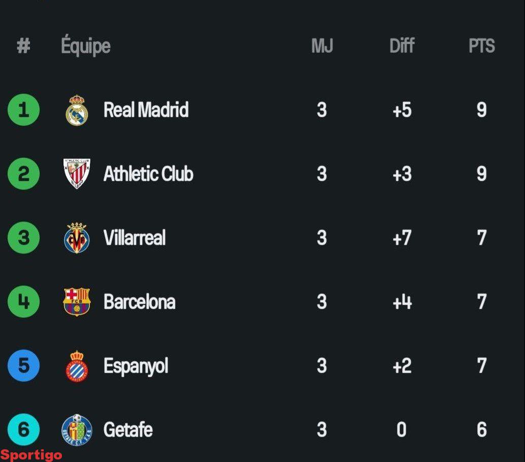
Task: Click blue rank 5 position badge
Action: [x=23, y=366]
